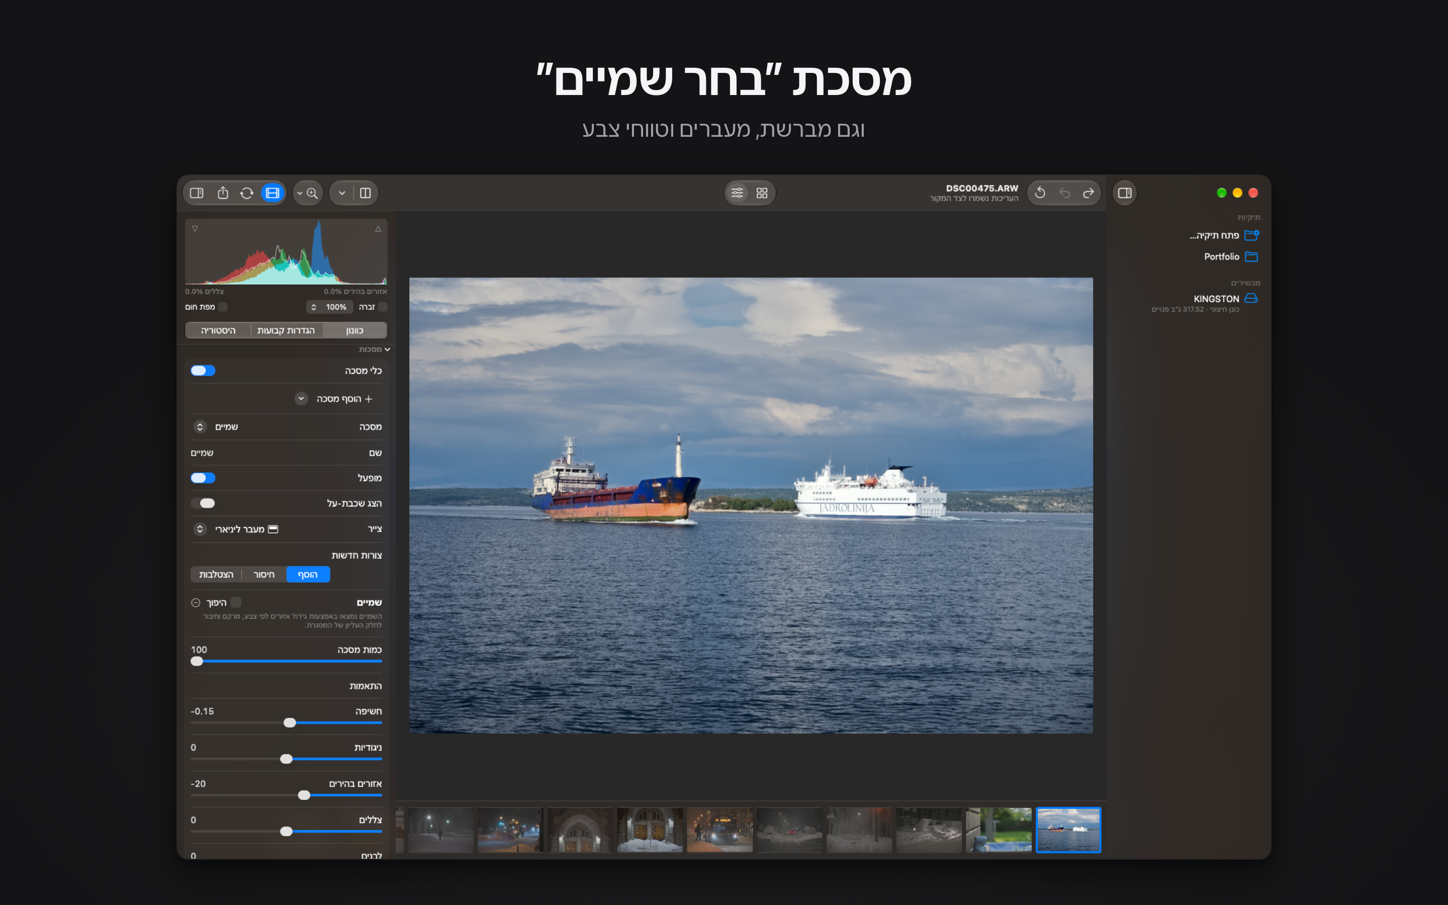Click the shadows clipping triangle in histogram
The width and height of the screenshot is (1448, 905).
point(195,229)
